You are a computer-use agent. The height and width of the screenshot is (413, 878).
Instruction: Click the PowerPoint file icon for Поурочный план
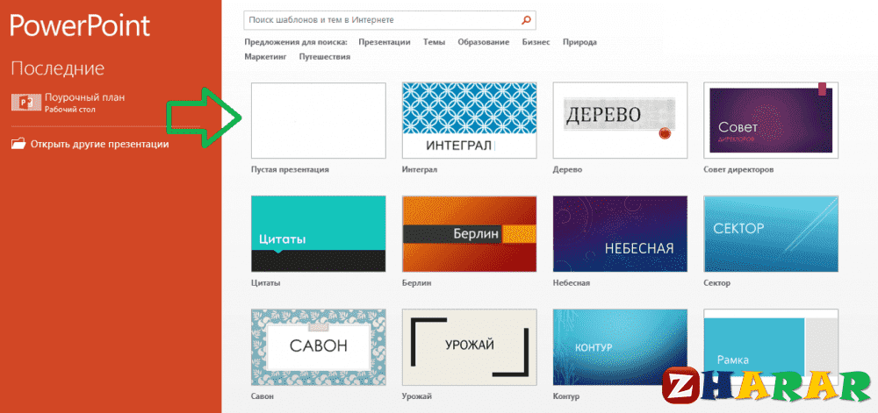click(x=21, y=103)
